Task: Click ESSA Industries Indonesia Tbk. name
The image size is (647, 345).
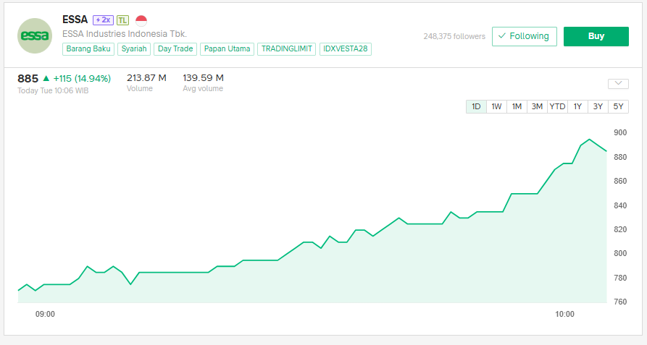Action: point(125,34)
